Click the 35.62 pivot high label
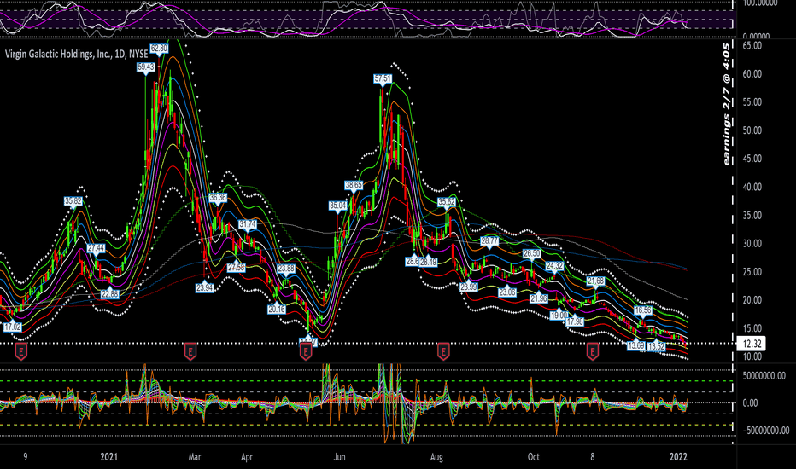The image size is (796, 469). coord(446,202)
